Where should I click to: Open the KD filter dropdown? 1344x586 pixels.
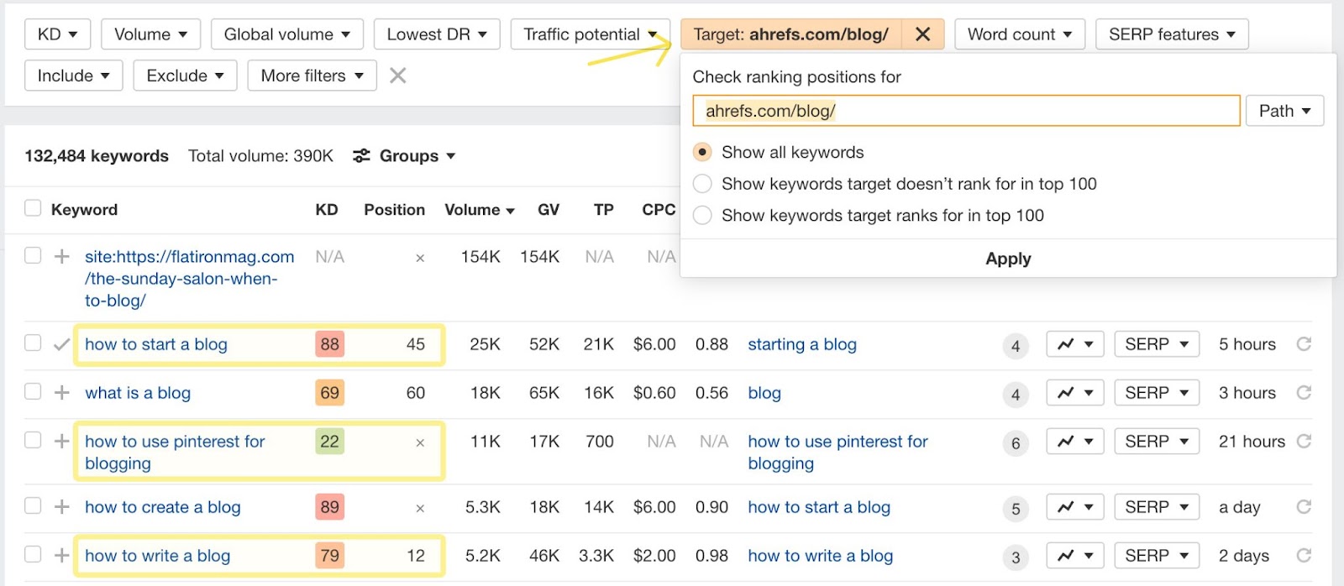click(58, 34)
